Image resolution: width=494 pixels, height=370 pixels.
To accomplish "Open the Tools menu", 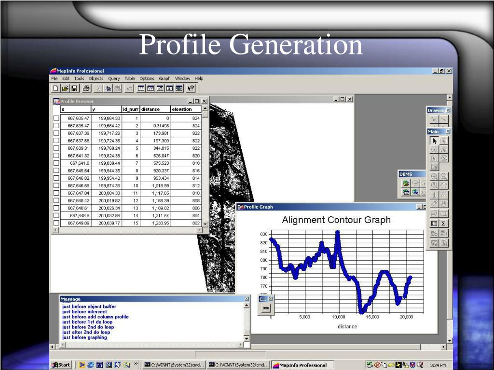I will click(79, 79).
